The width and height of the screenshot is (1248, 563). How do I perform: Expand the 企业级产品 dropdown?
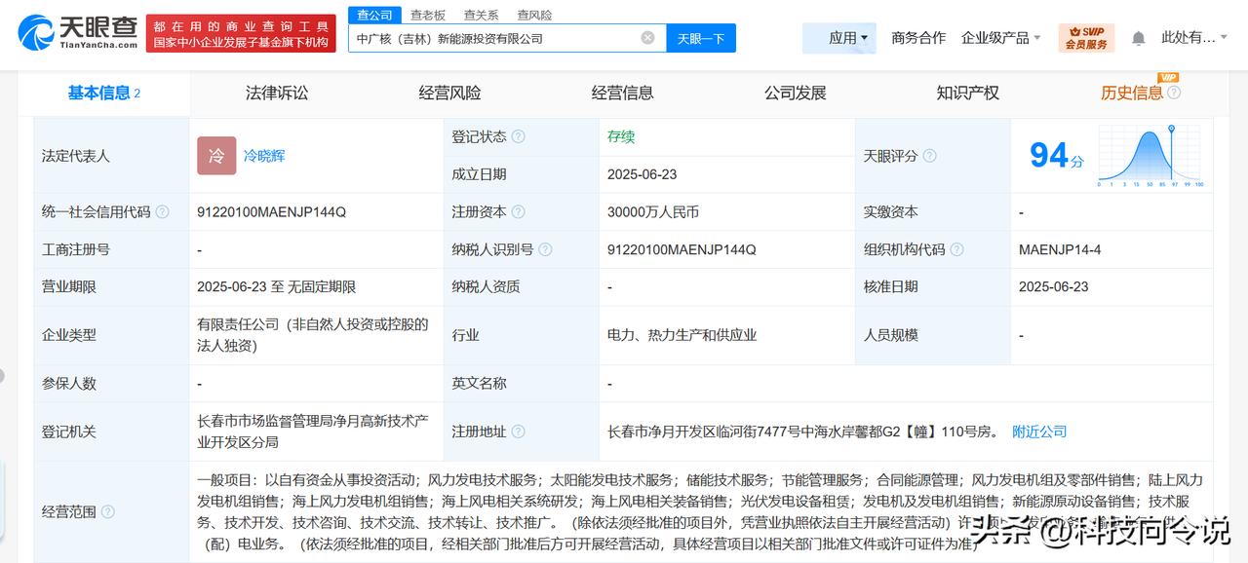click(x=1001, y=38)
